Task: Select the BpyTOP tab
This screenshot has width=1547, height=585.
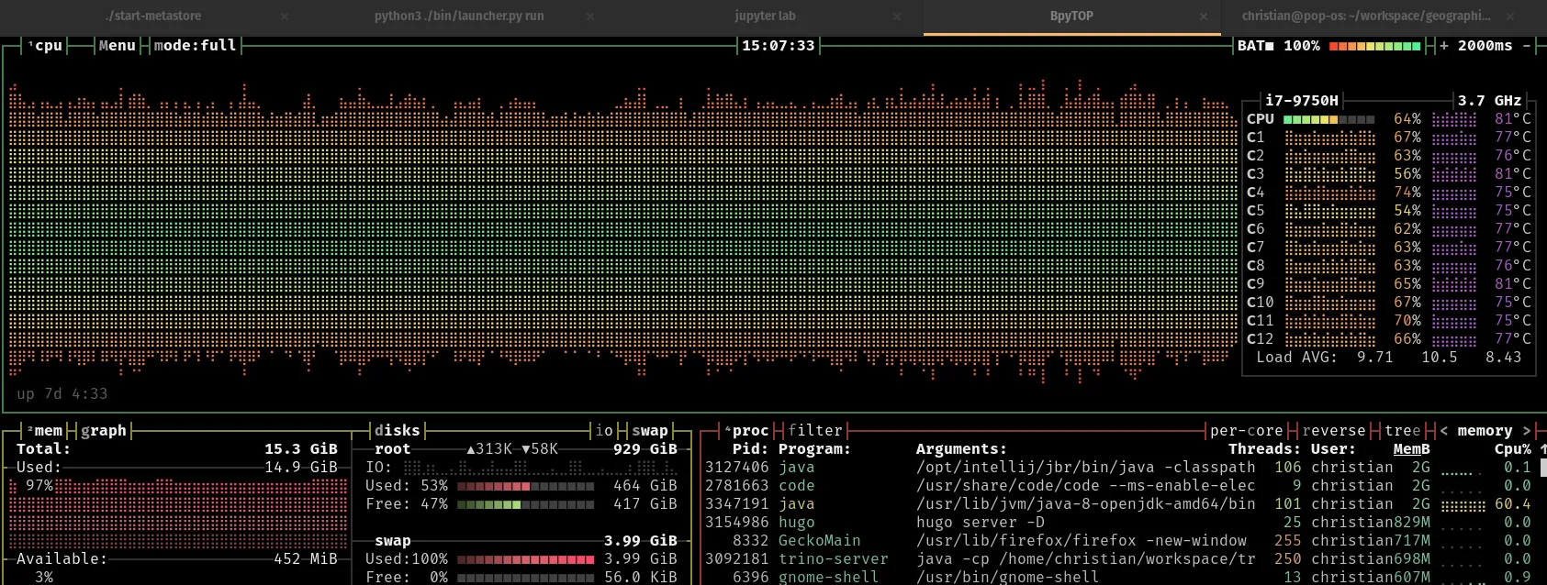Action: (1071, 16)
